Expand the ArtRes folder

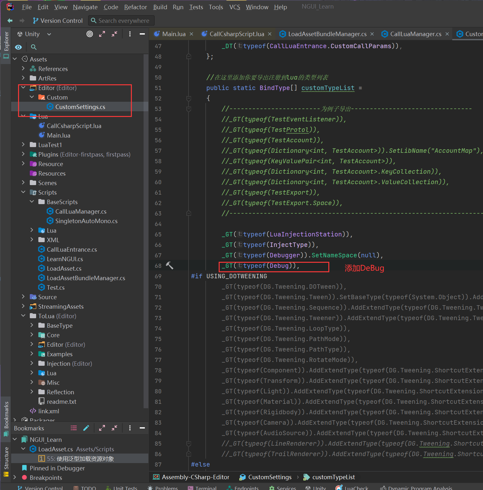[x=23, y=78]
